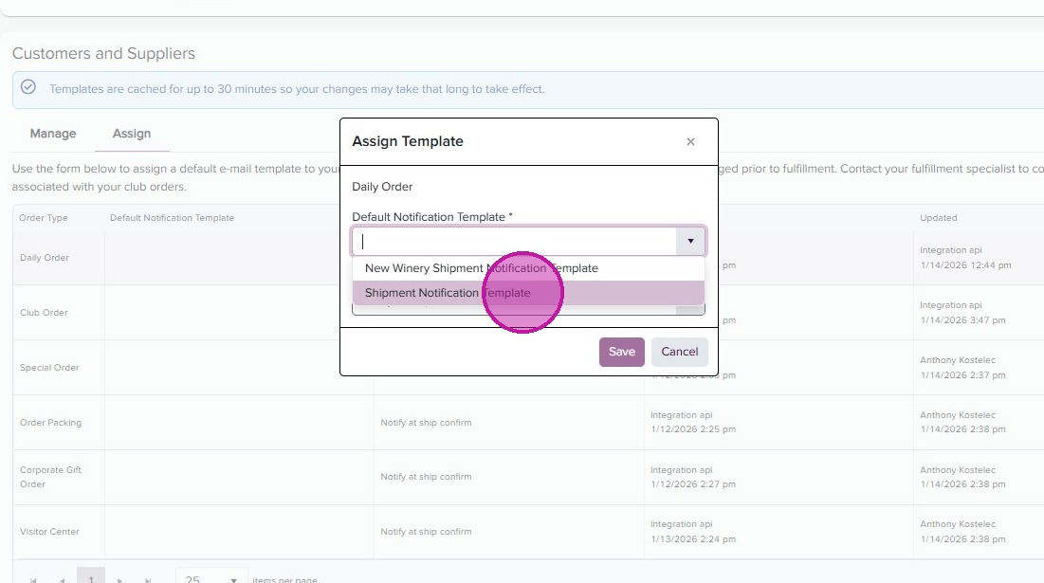Collapse the Default Notification Template dropdown arrow

[x=690, y=242]
